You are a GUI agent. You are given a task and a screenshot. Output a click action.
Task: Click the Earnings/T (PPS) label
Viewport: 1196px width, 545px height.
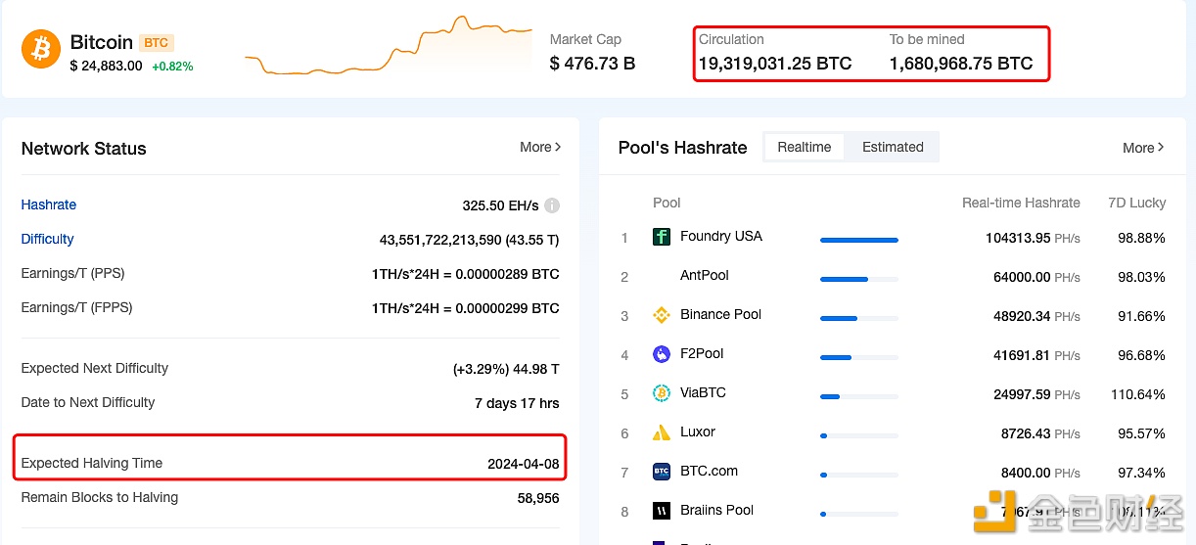[x=72, y=273]
